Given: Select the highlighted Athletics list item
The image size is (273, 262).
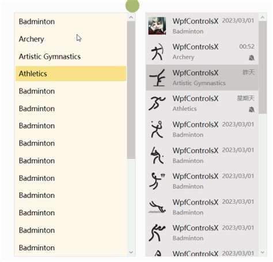Looking at the screenshot, I should pos(71,74).
